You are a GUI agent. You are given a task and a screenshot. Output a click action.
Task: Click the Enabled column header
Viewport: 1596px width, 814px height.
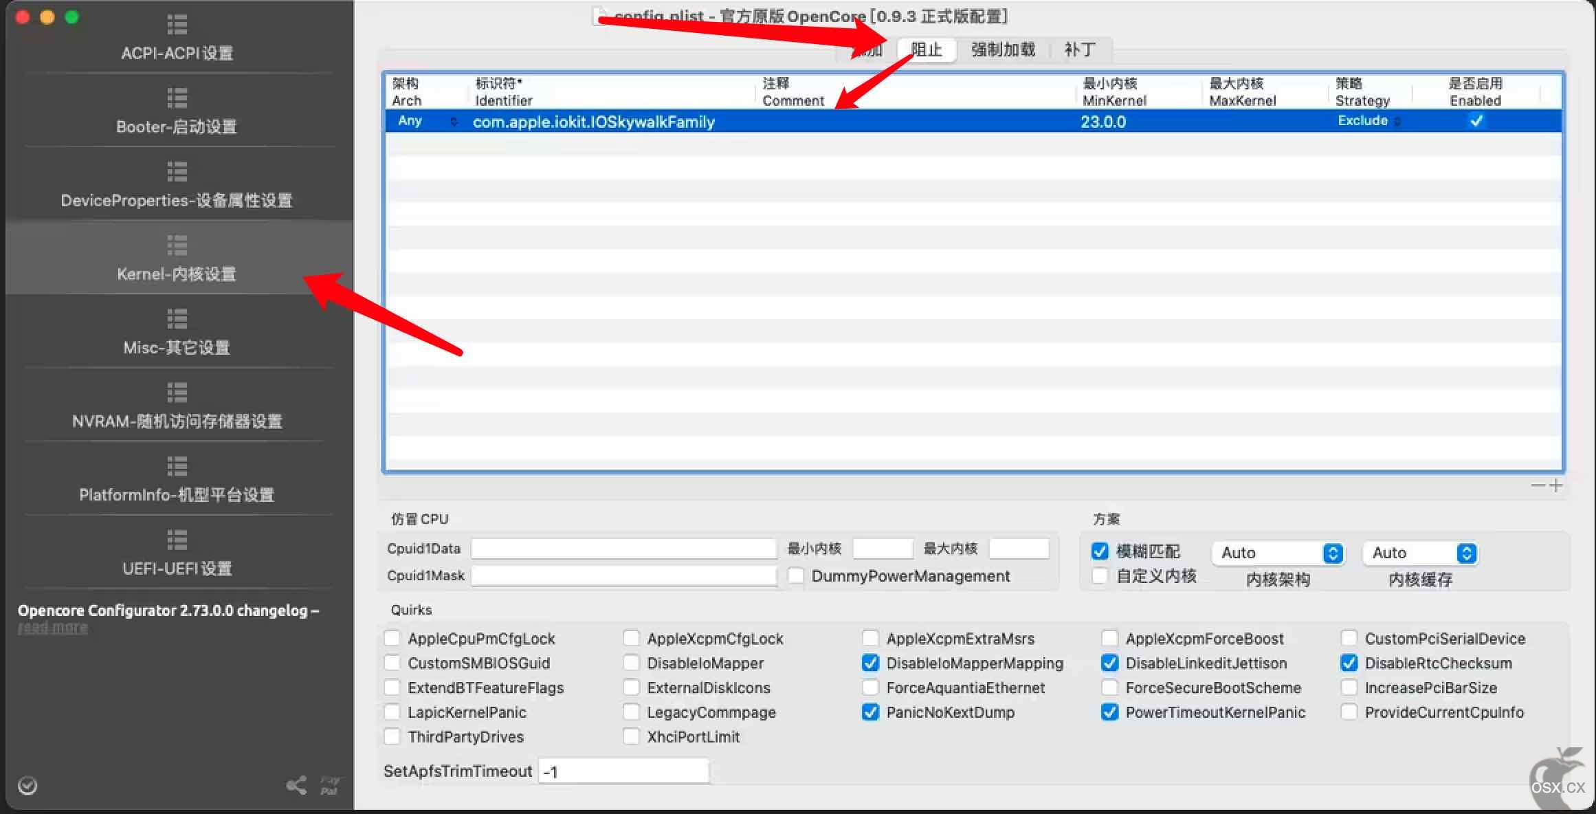(1475, 91)
